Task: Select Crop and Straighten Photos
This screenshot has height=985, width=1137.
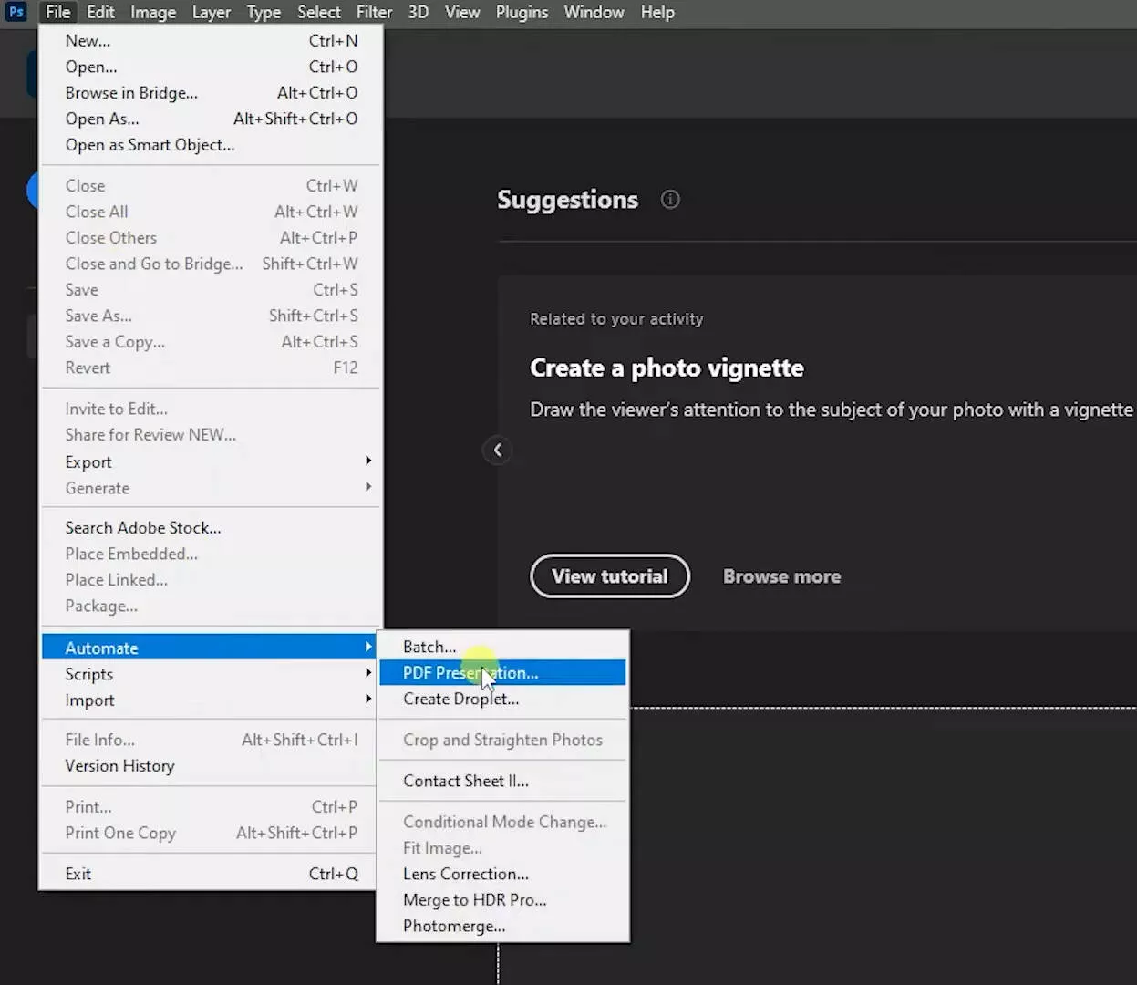Action: coord(502,740)
